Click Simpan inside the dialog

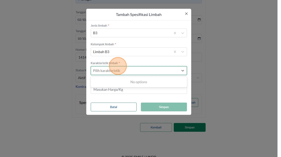click(x=164, y=107)
